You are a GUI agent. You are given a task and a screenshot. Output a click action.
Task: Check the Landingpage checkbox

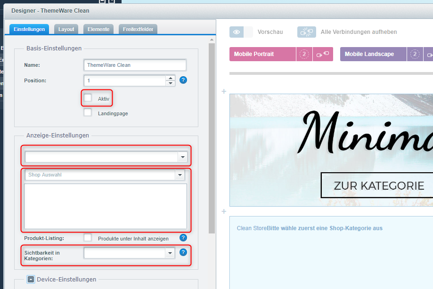pyautogui.click(x=88, y=112)
